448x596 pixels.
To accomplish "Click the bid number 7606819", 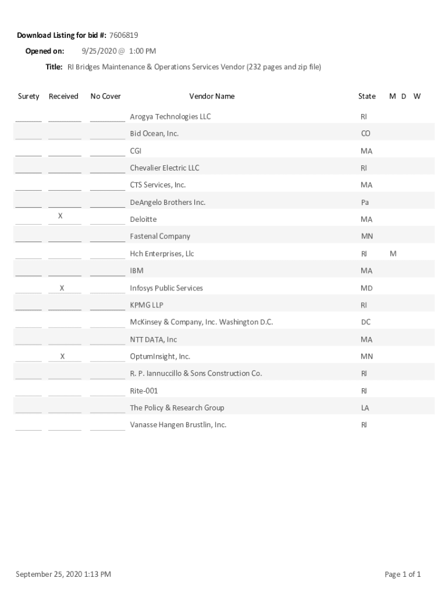I will pos(123,36).
